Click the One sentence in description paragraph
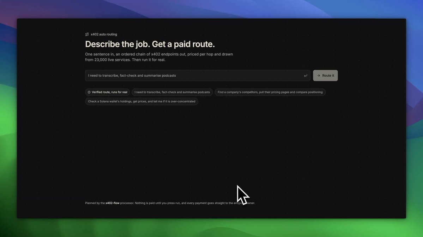The width and height of the screenshot is (423, 237). [x=159, y=57]
